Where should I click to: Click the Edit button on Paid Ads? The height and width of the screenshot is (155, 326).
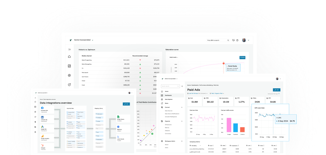point(276,90)
